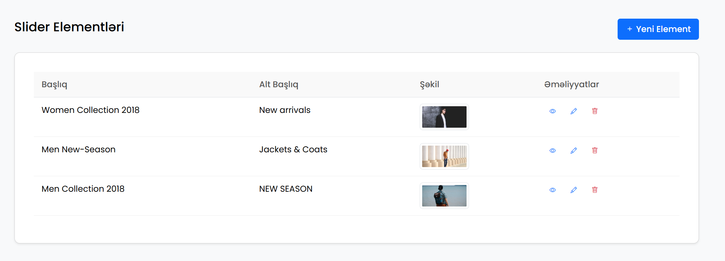Edit the Men Collection 2018 entry
Viewport: 725px width, 261px height.
(574, 190)
